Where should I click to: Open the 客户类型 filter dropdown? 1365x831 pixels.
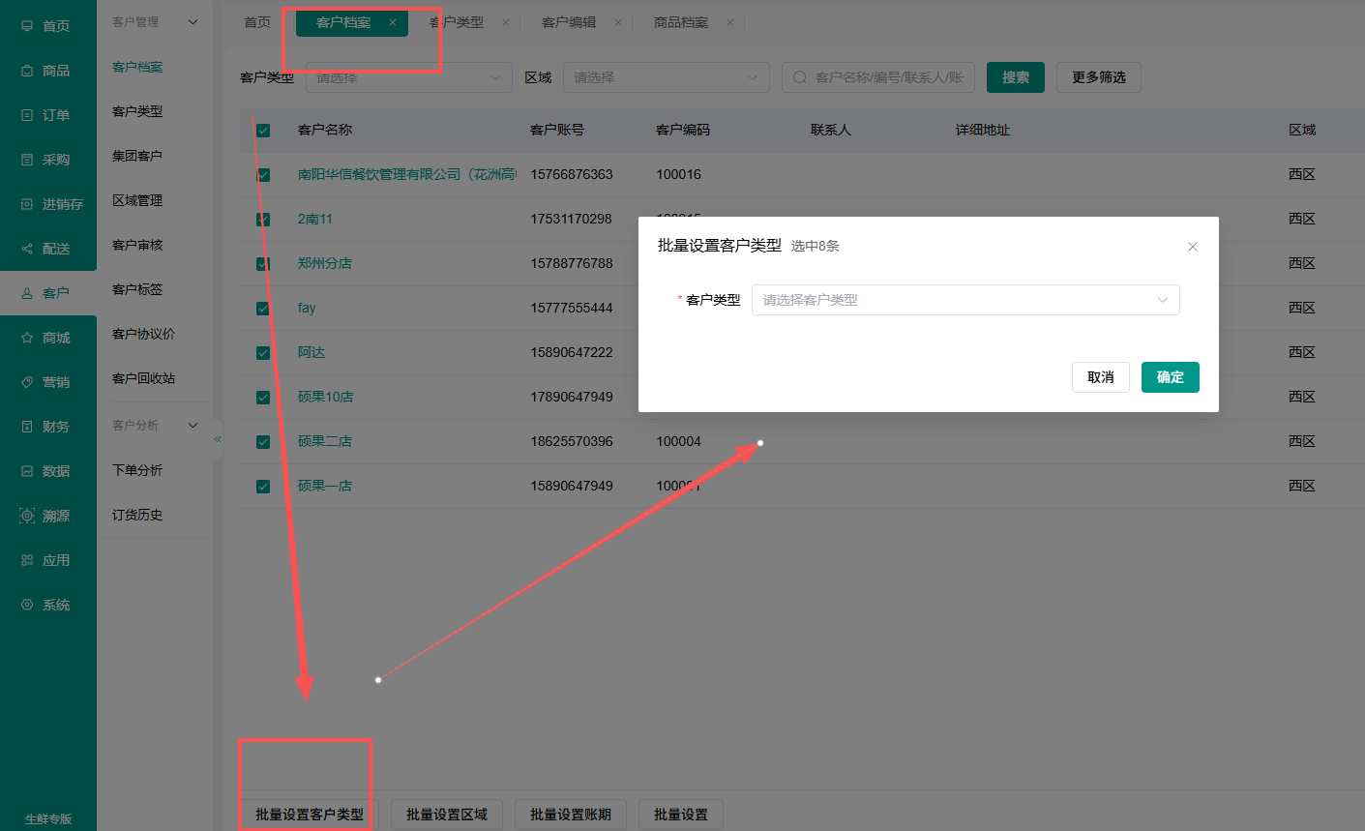(409, 77)
